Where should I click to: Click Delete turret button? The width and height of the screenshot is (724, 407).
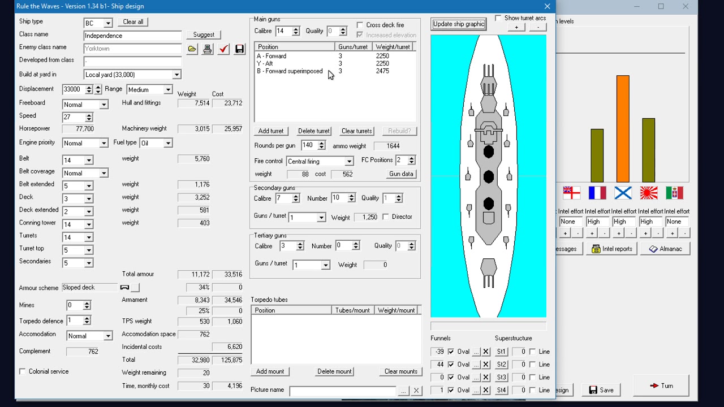coord(313,131)
